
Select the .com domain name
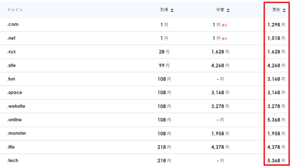(x=13, y=25)
